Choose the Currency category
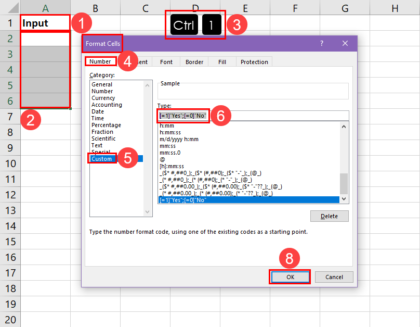 (103, 98)
